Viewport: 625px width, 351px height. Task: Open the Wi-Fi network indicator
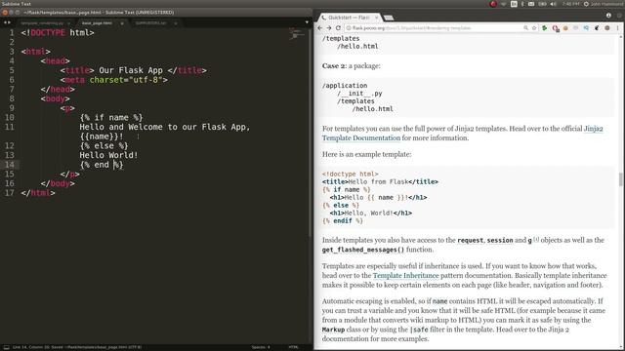tap(504, 4)
